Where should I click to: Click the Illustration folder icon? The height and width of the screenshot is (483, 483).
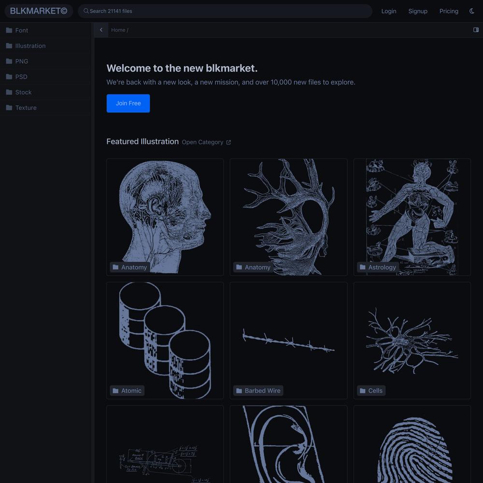[9, 45]
